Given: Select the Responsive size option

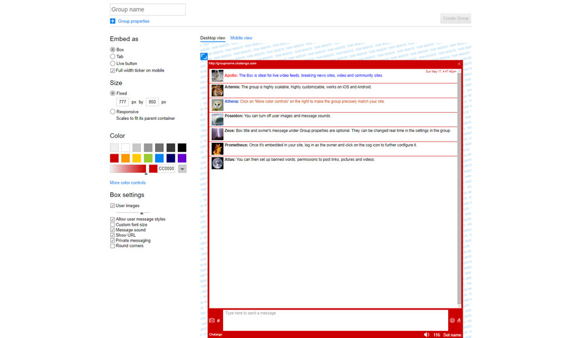Looking at the screenshot, I should pos(113,111).
